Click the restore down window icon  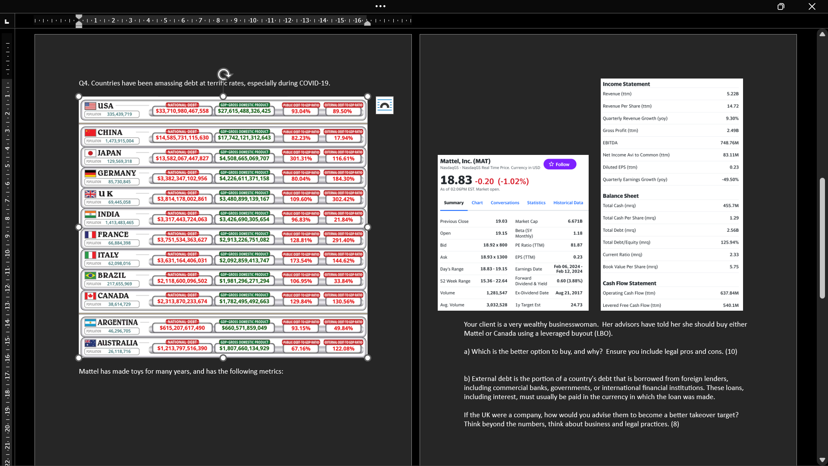[x=781, y=6]
